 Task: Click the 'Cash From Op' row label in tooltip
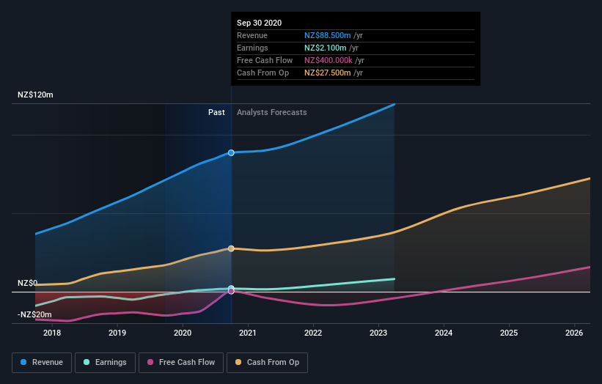pyautogui.click(x=263, y=73)
